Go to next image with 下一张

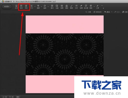pyautogui.click(x=11, y=97)
